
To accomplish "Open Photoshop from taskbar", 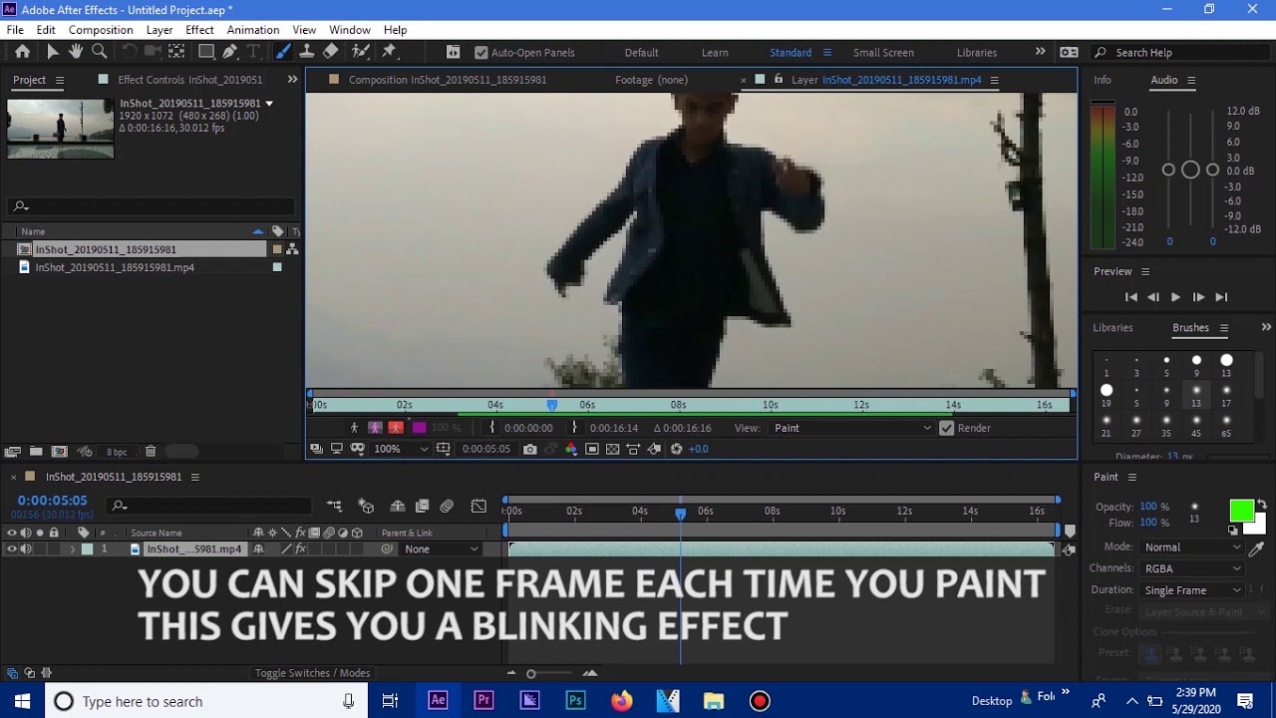I will coord(575,701).
